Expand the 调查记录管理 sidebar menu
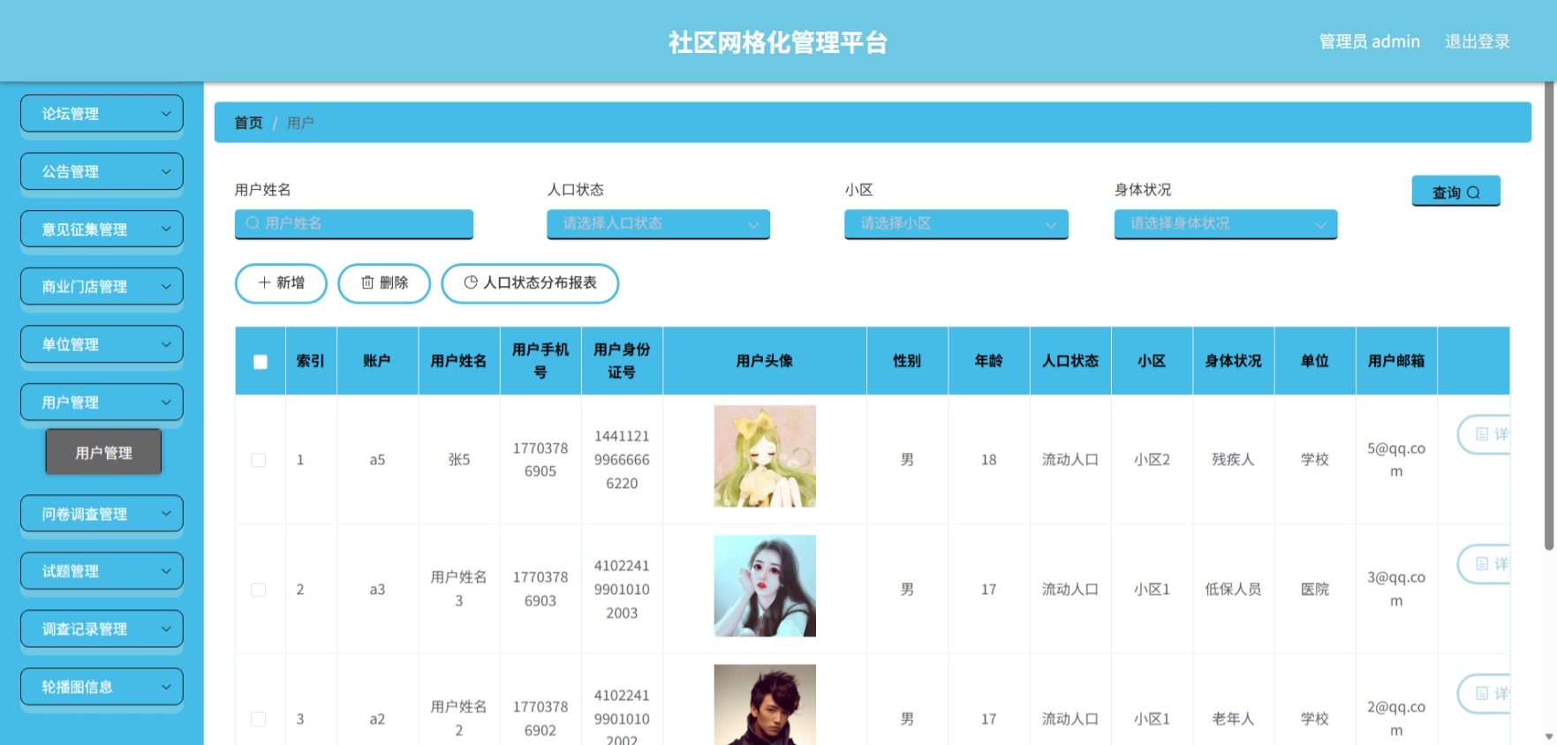The height and width of the screenshot is (745, 1557). click(102, 629)
